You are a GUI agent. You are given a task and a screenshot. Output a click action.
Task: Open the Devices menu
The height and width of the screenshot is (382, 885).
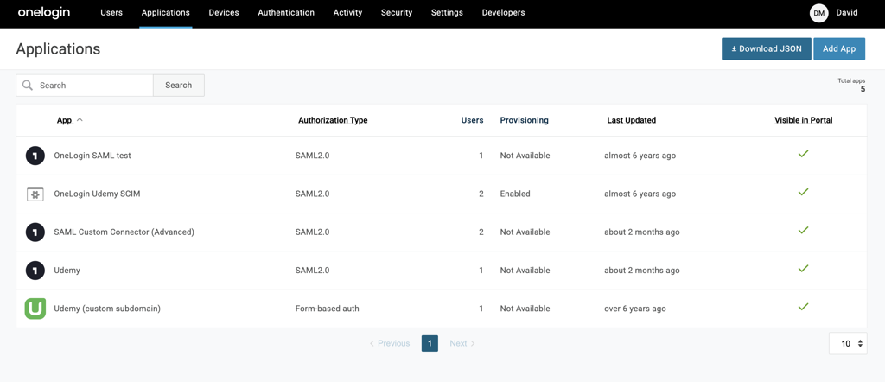coord(224,12)
